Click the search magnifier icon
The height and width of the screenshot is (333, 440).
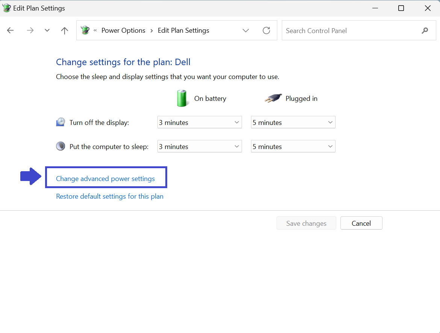(425, 31)
